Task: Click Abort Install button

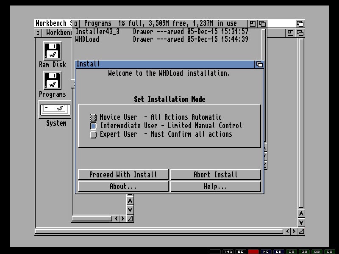Action: click(216, 174)
